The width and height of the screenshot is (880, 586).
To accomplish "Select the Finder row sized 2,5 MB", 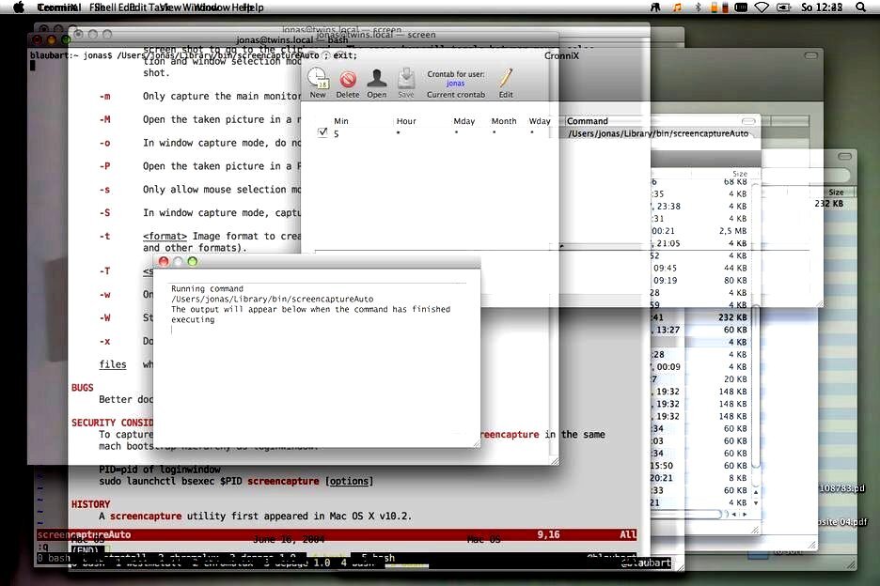I will 701,231.
